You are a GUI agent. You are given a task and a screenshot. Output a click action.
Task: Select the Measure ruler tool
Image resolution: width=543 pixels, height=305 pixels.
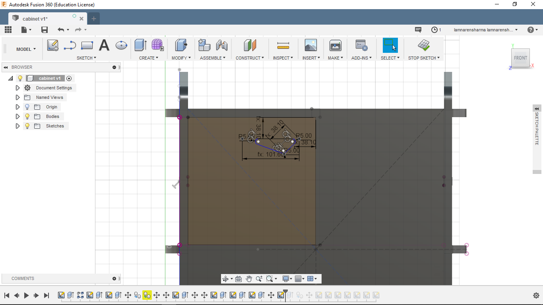(283, 45)
